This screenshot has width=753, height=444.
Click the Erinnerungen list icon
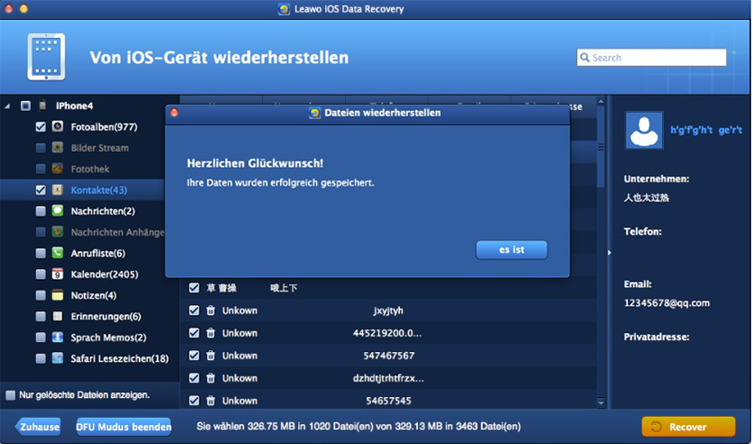(58, 317)
